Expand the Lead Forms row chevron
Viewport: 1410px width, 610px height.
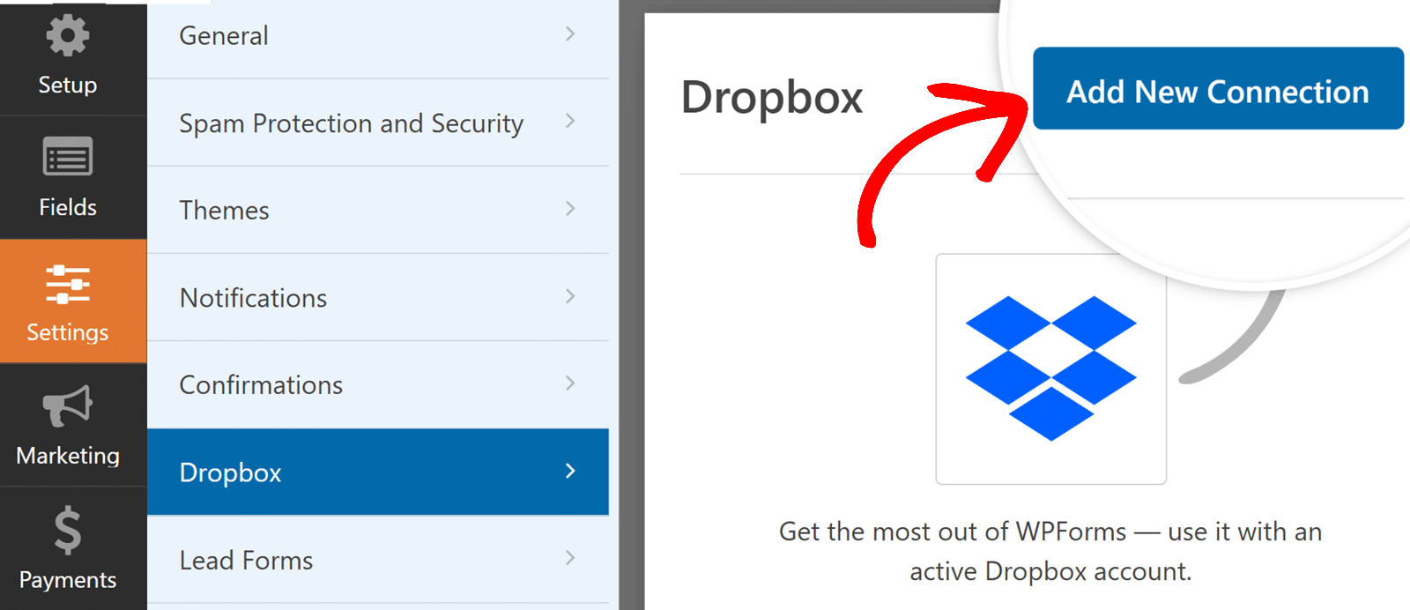570,558
